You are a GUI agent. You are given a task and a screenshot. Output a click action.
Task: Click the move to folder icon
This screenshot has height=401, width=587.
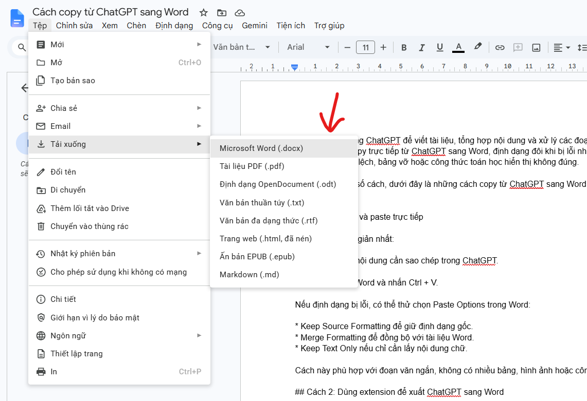(x=222, y=13)
